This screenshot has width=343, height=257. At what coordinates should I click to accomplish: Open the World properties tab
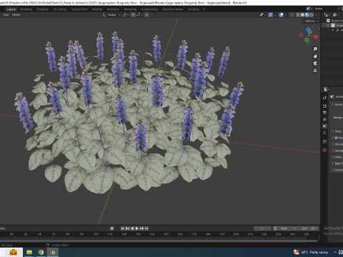[x=324, y=133]
